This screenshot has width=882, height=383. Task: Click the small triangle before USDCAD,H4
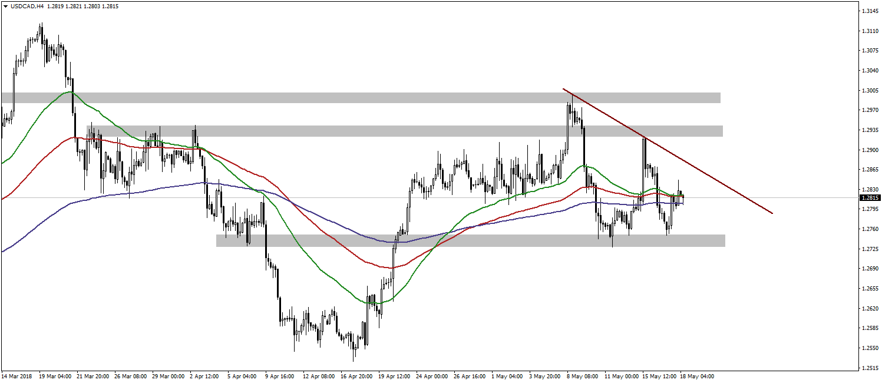5,6
